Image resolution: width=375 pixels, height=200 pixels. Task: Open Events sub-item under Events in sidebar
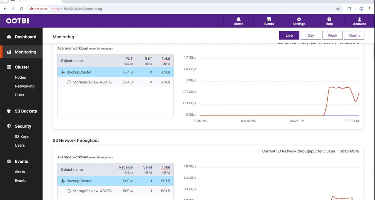point(20,180)
